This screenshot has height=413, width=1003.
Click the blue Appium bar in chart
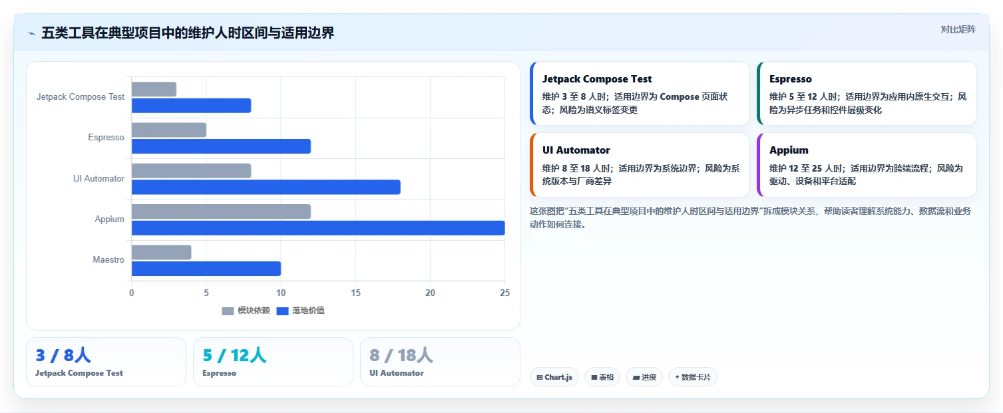pyautogui.click(x=318, y=228)
